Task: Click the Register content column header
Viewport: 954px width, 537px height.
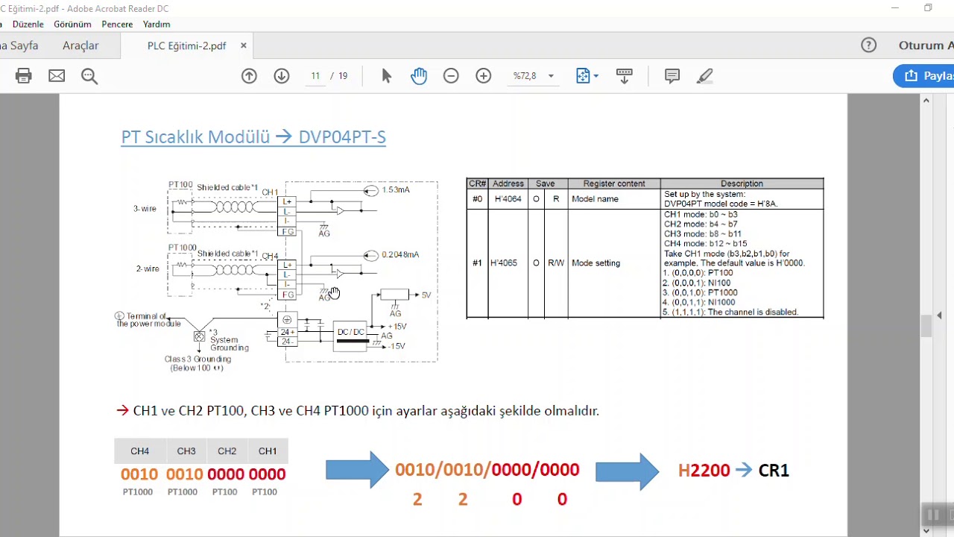Action: coord(614,183)
